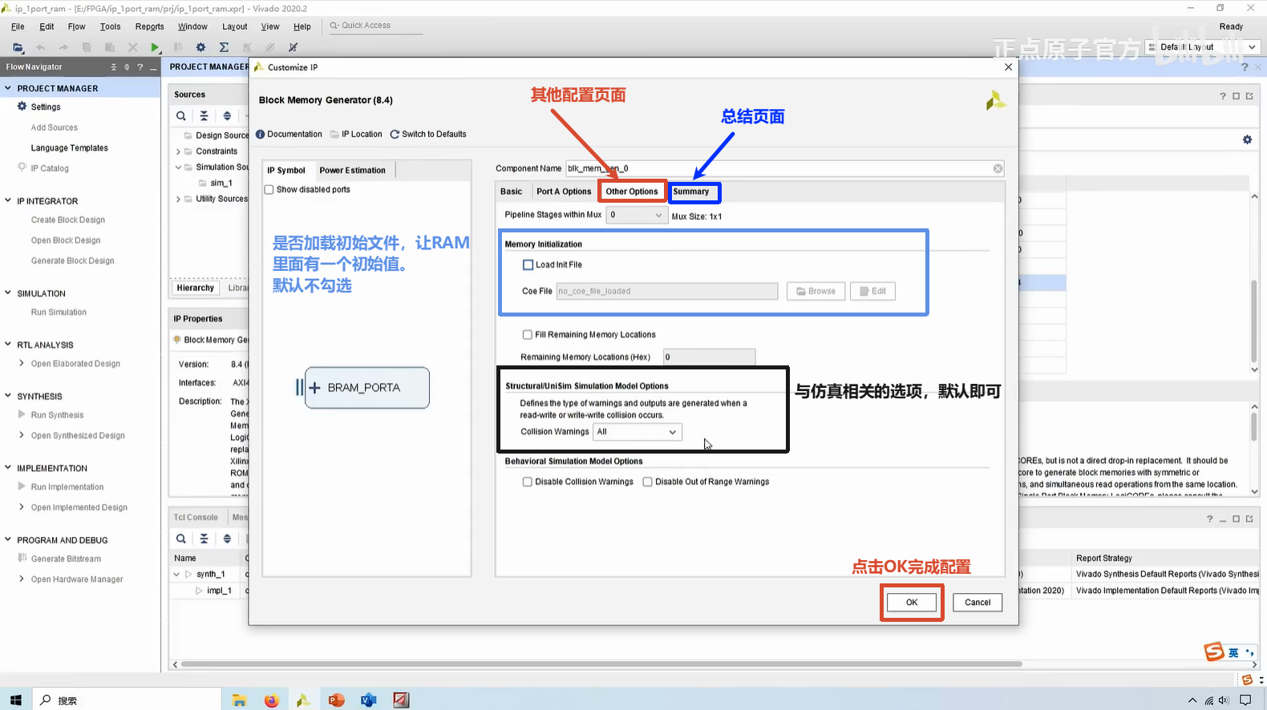This screenshot has height=710, width=1267.
Task: Click Switch to Defaults reset icon
Action: click(395, 135)
